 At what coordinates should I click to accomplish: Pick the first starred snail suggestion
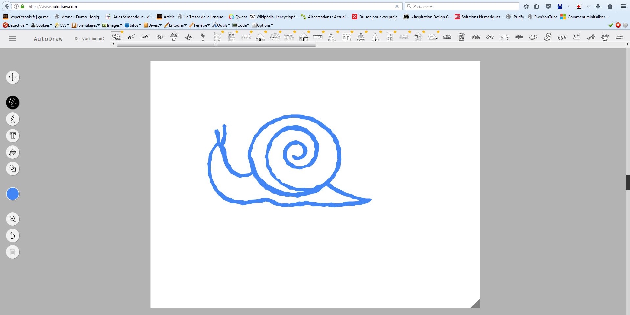116,37
